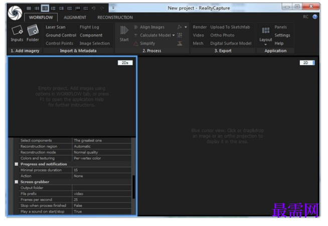This screenshot has width=328, height=226.
Task: Click the point-cloud icon beside Calculate Model
Action: tap(180, 35)
